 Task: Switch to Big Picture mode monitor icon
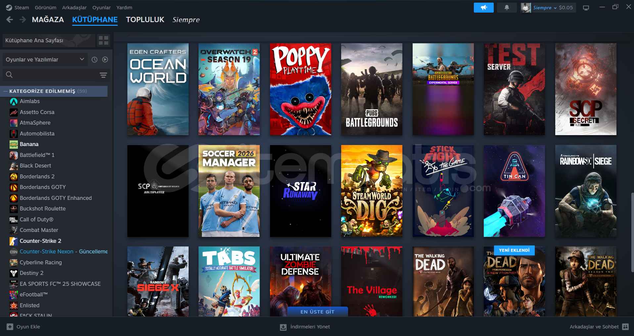tap(586, 8)
